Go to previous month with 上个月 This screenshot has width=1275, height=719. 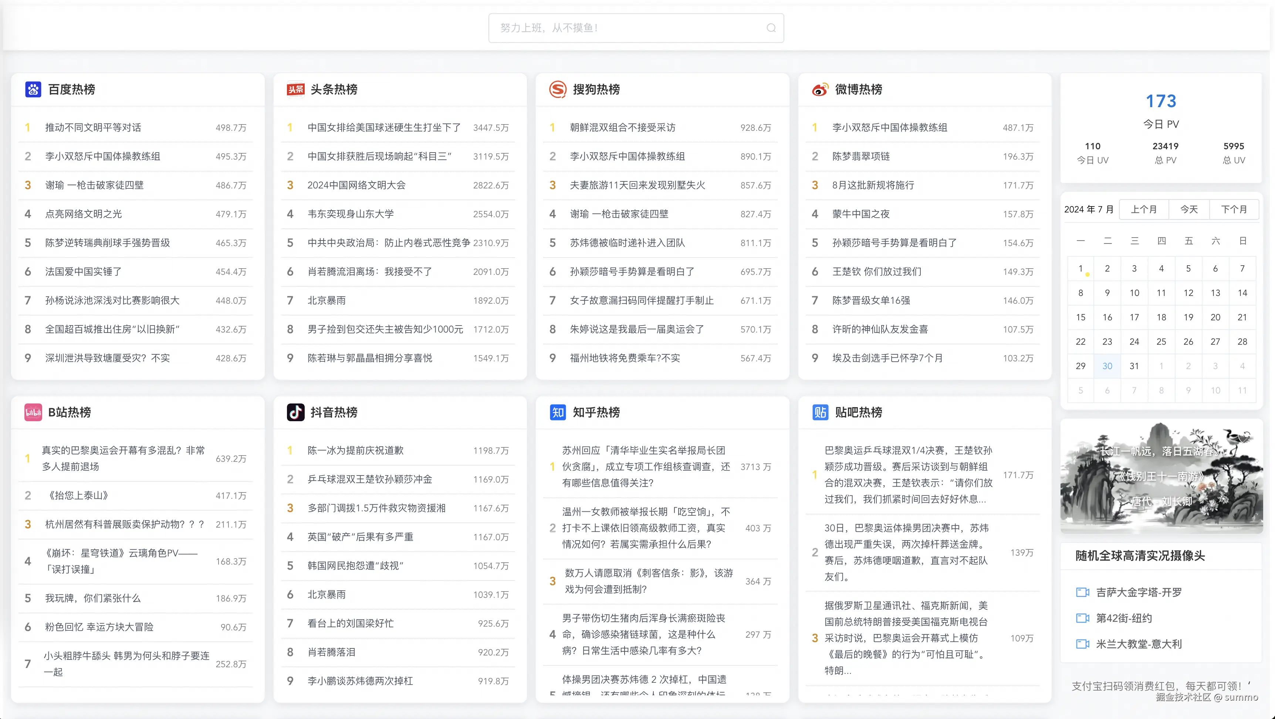[1143, 209]
